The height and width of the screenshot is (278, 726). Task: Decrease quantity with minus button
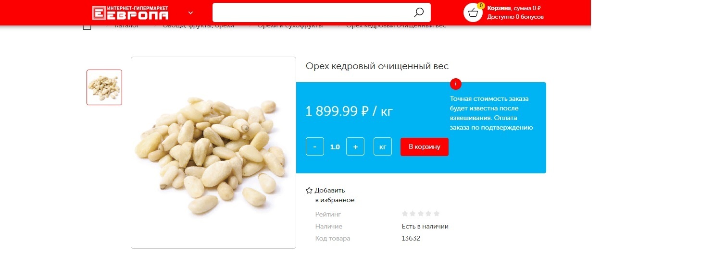315,146
